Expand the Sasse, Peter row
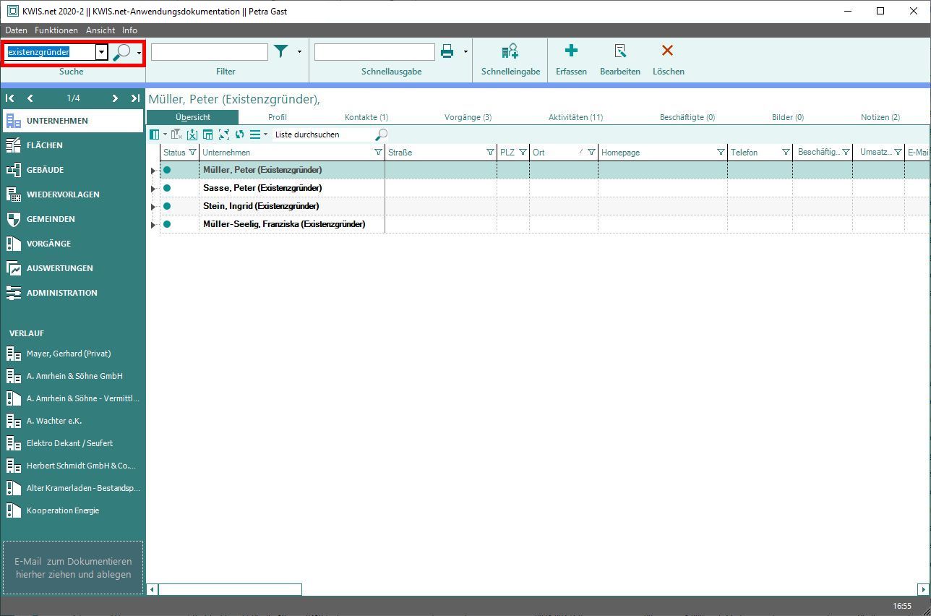This screenshot has height=616, width=931. pyautogui.click(x=153, y=189)
